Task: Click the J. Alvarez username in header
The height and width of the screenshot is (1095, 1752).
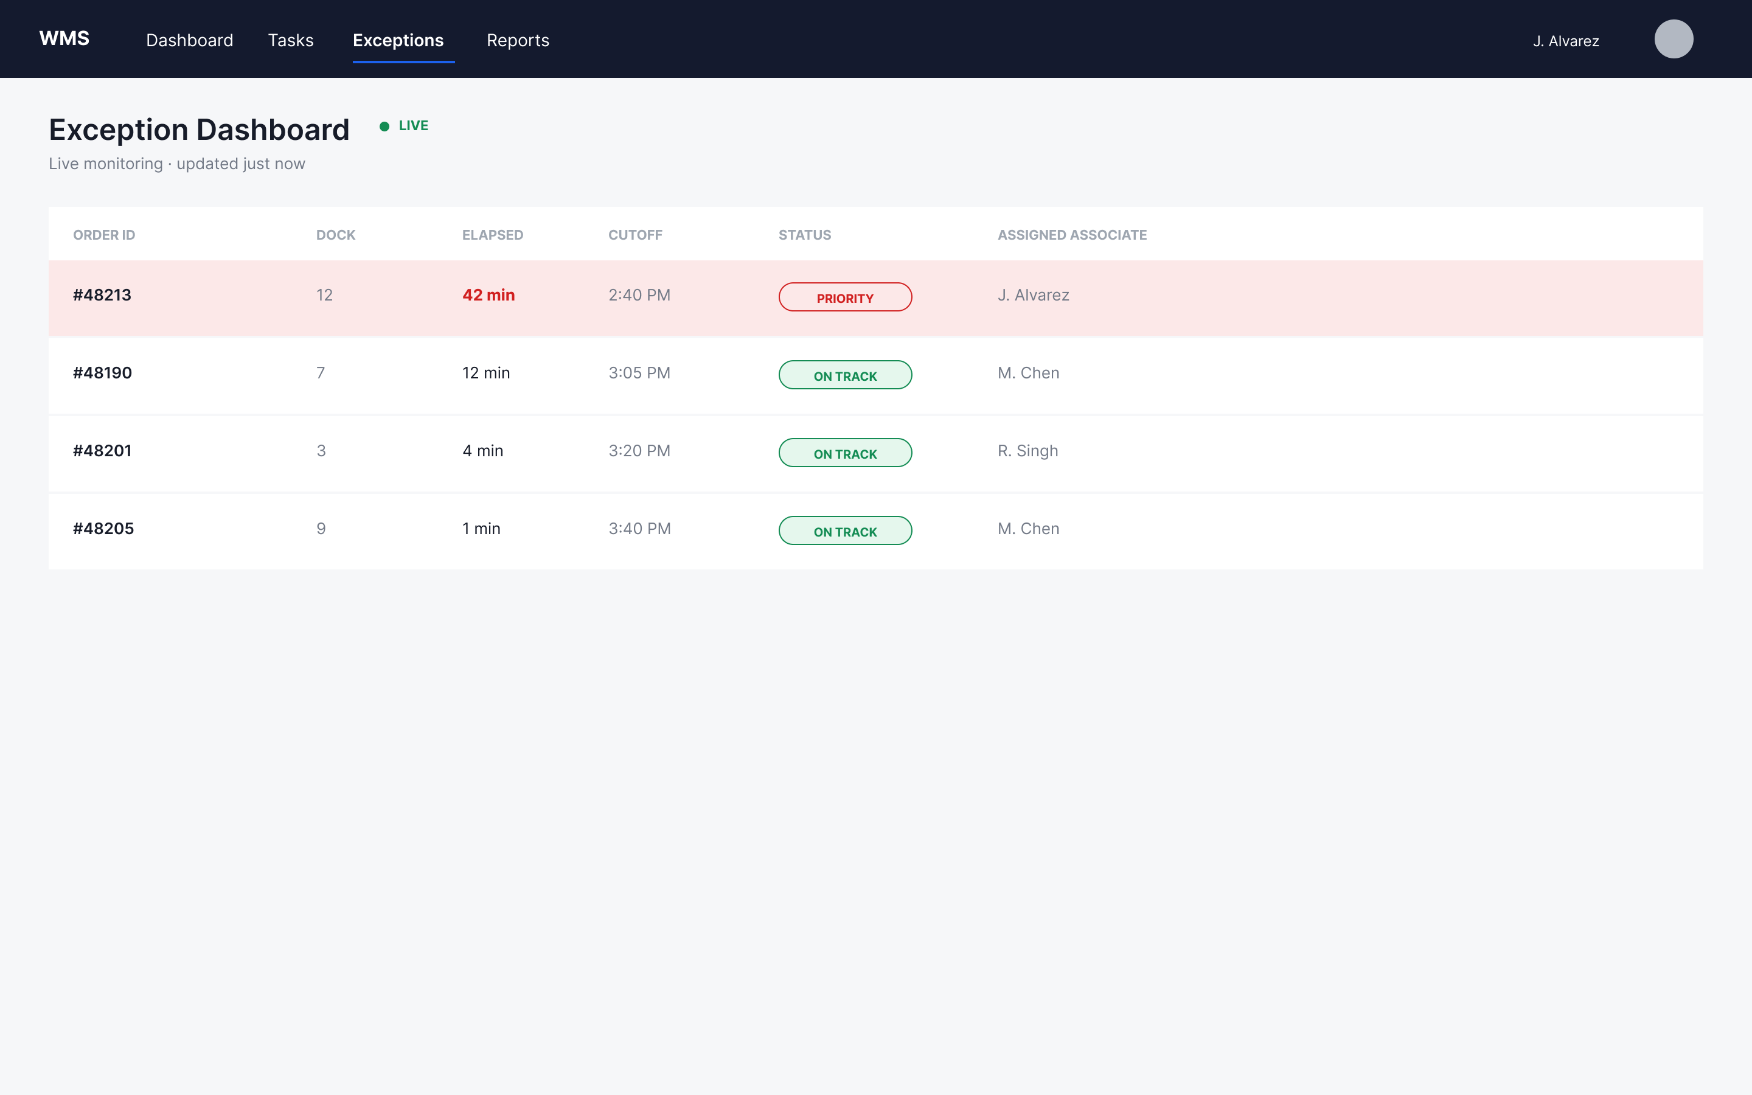Action: (x=1566, y=41)
